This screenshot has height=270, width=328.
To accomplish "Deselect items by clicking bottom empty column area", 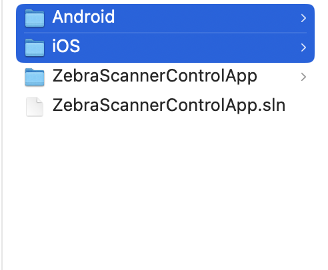I will pos(165,245).
